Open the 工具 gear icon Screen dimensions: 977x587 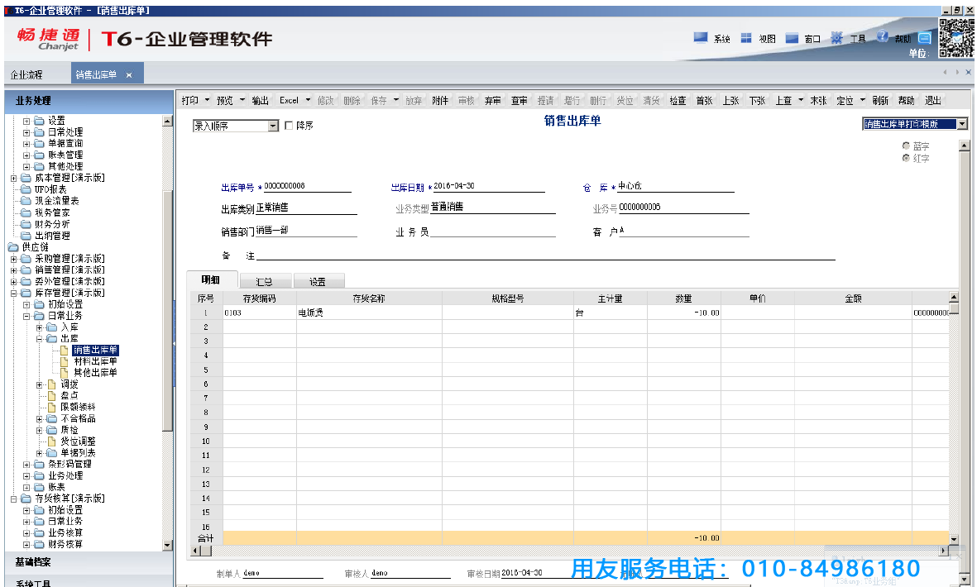point(837,38)
